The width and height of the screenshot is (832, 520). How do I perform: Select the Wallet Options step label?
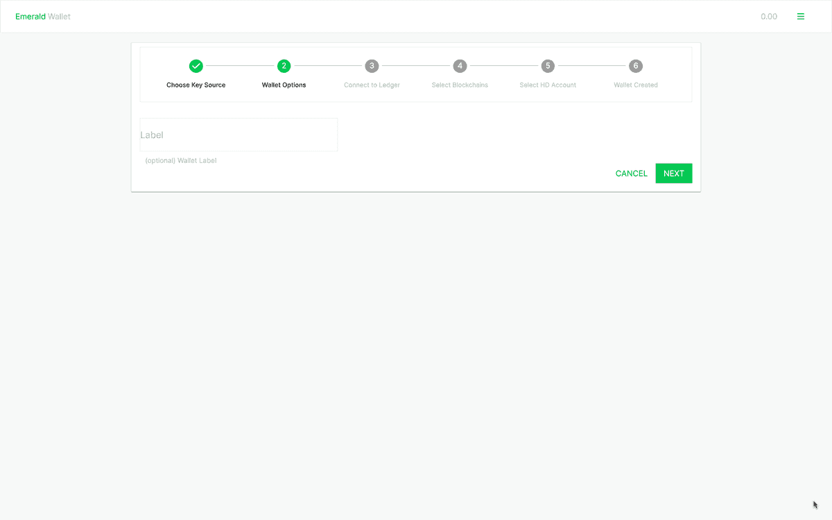[x=284, y=85]
